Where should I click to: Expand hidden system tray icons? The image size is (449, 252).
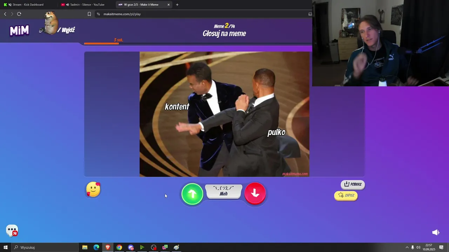(x=407, y=247)
